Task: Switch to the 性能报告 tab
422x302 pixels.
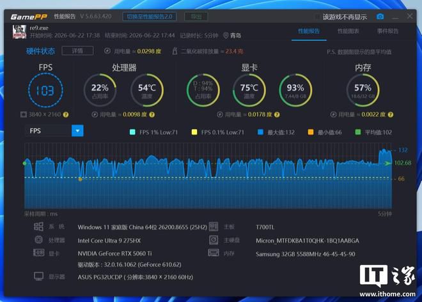Action: (x=309, y=31)
